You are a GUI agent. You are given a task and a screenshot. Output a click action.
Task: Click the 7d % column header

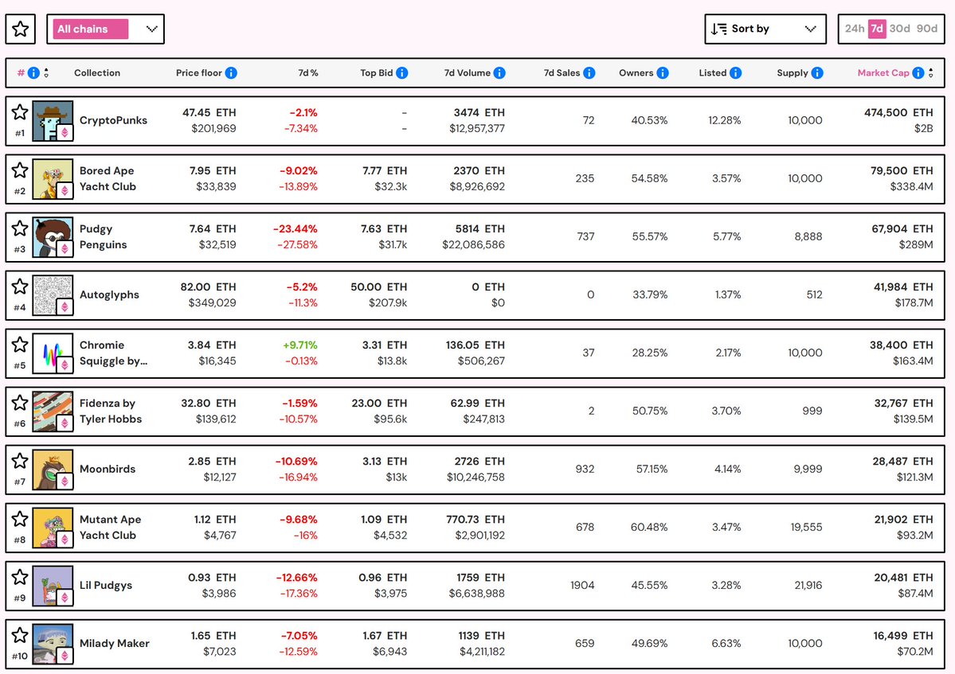(x=308, y=73)
